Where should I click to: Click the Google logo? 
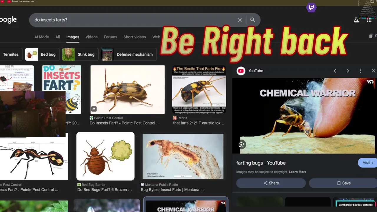[8, 20]
